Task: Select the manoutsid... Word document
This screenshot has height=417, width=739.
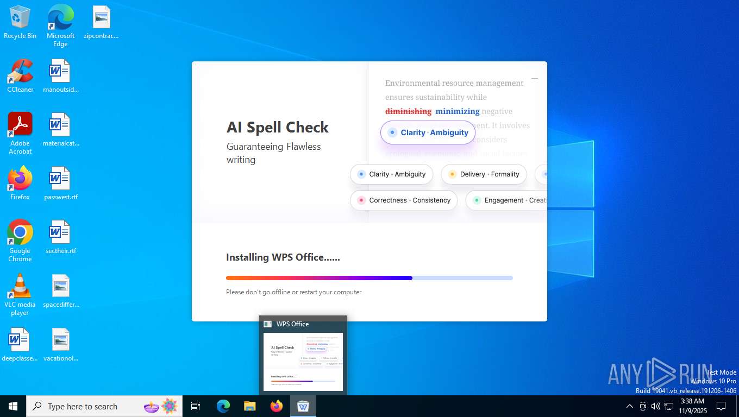Action: (60, 76)
